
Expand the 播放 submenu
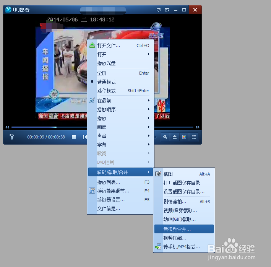[120, 118]
